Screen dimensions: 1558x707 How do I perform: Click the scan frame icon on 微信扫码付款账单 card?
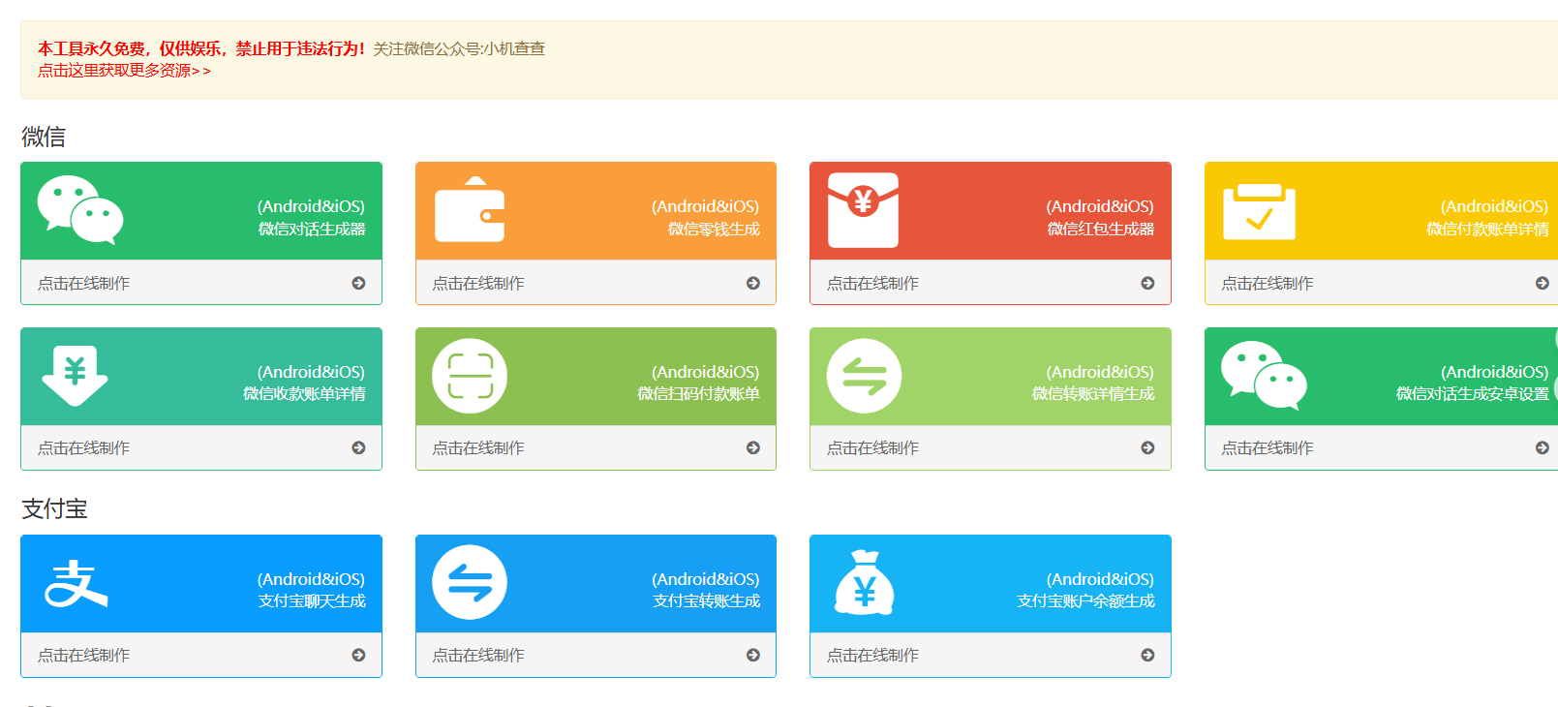470,376
